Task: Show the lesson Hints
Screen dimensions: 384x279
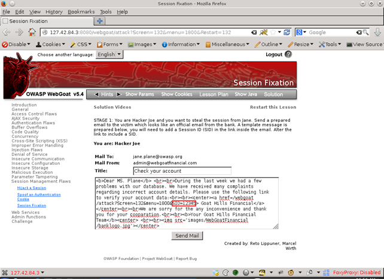Action: [107, 94]
